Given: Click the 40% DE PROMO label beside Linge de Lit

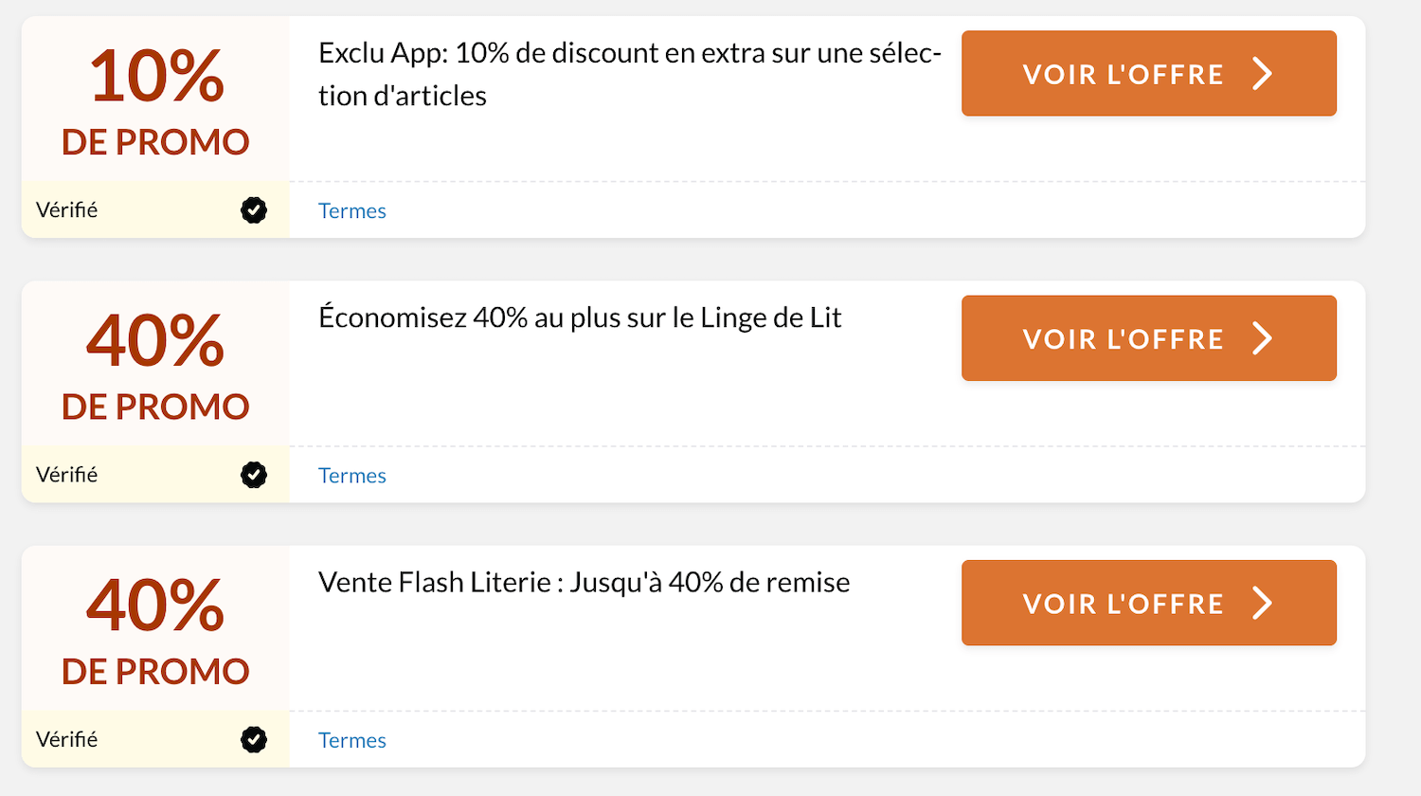Looking at the screenshot, I should click(x=155, y=366).
